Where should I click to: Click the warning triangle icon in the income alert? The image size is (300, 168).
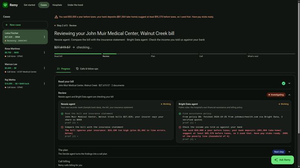pyautogui.click(x=56, y=17)
